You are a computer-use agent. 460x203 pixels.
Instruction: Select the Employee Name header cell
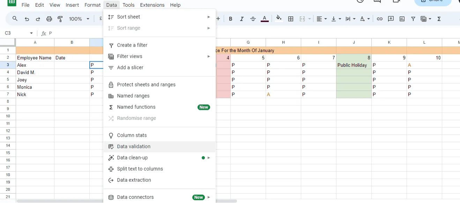tap(35, 58)
